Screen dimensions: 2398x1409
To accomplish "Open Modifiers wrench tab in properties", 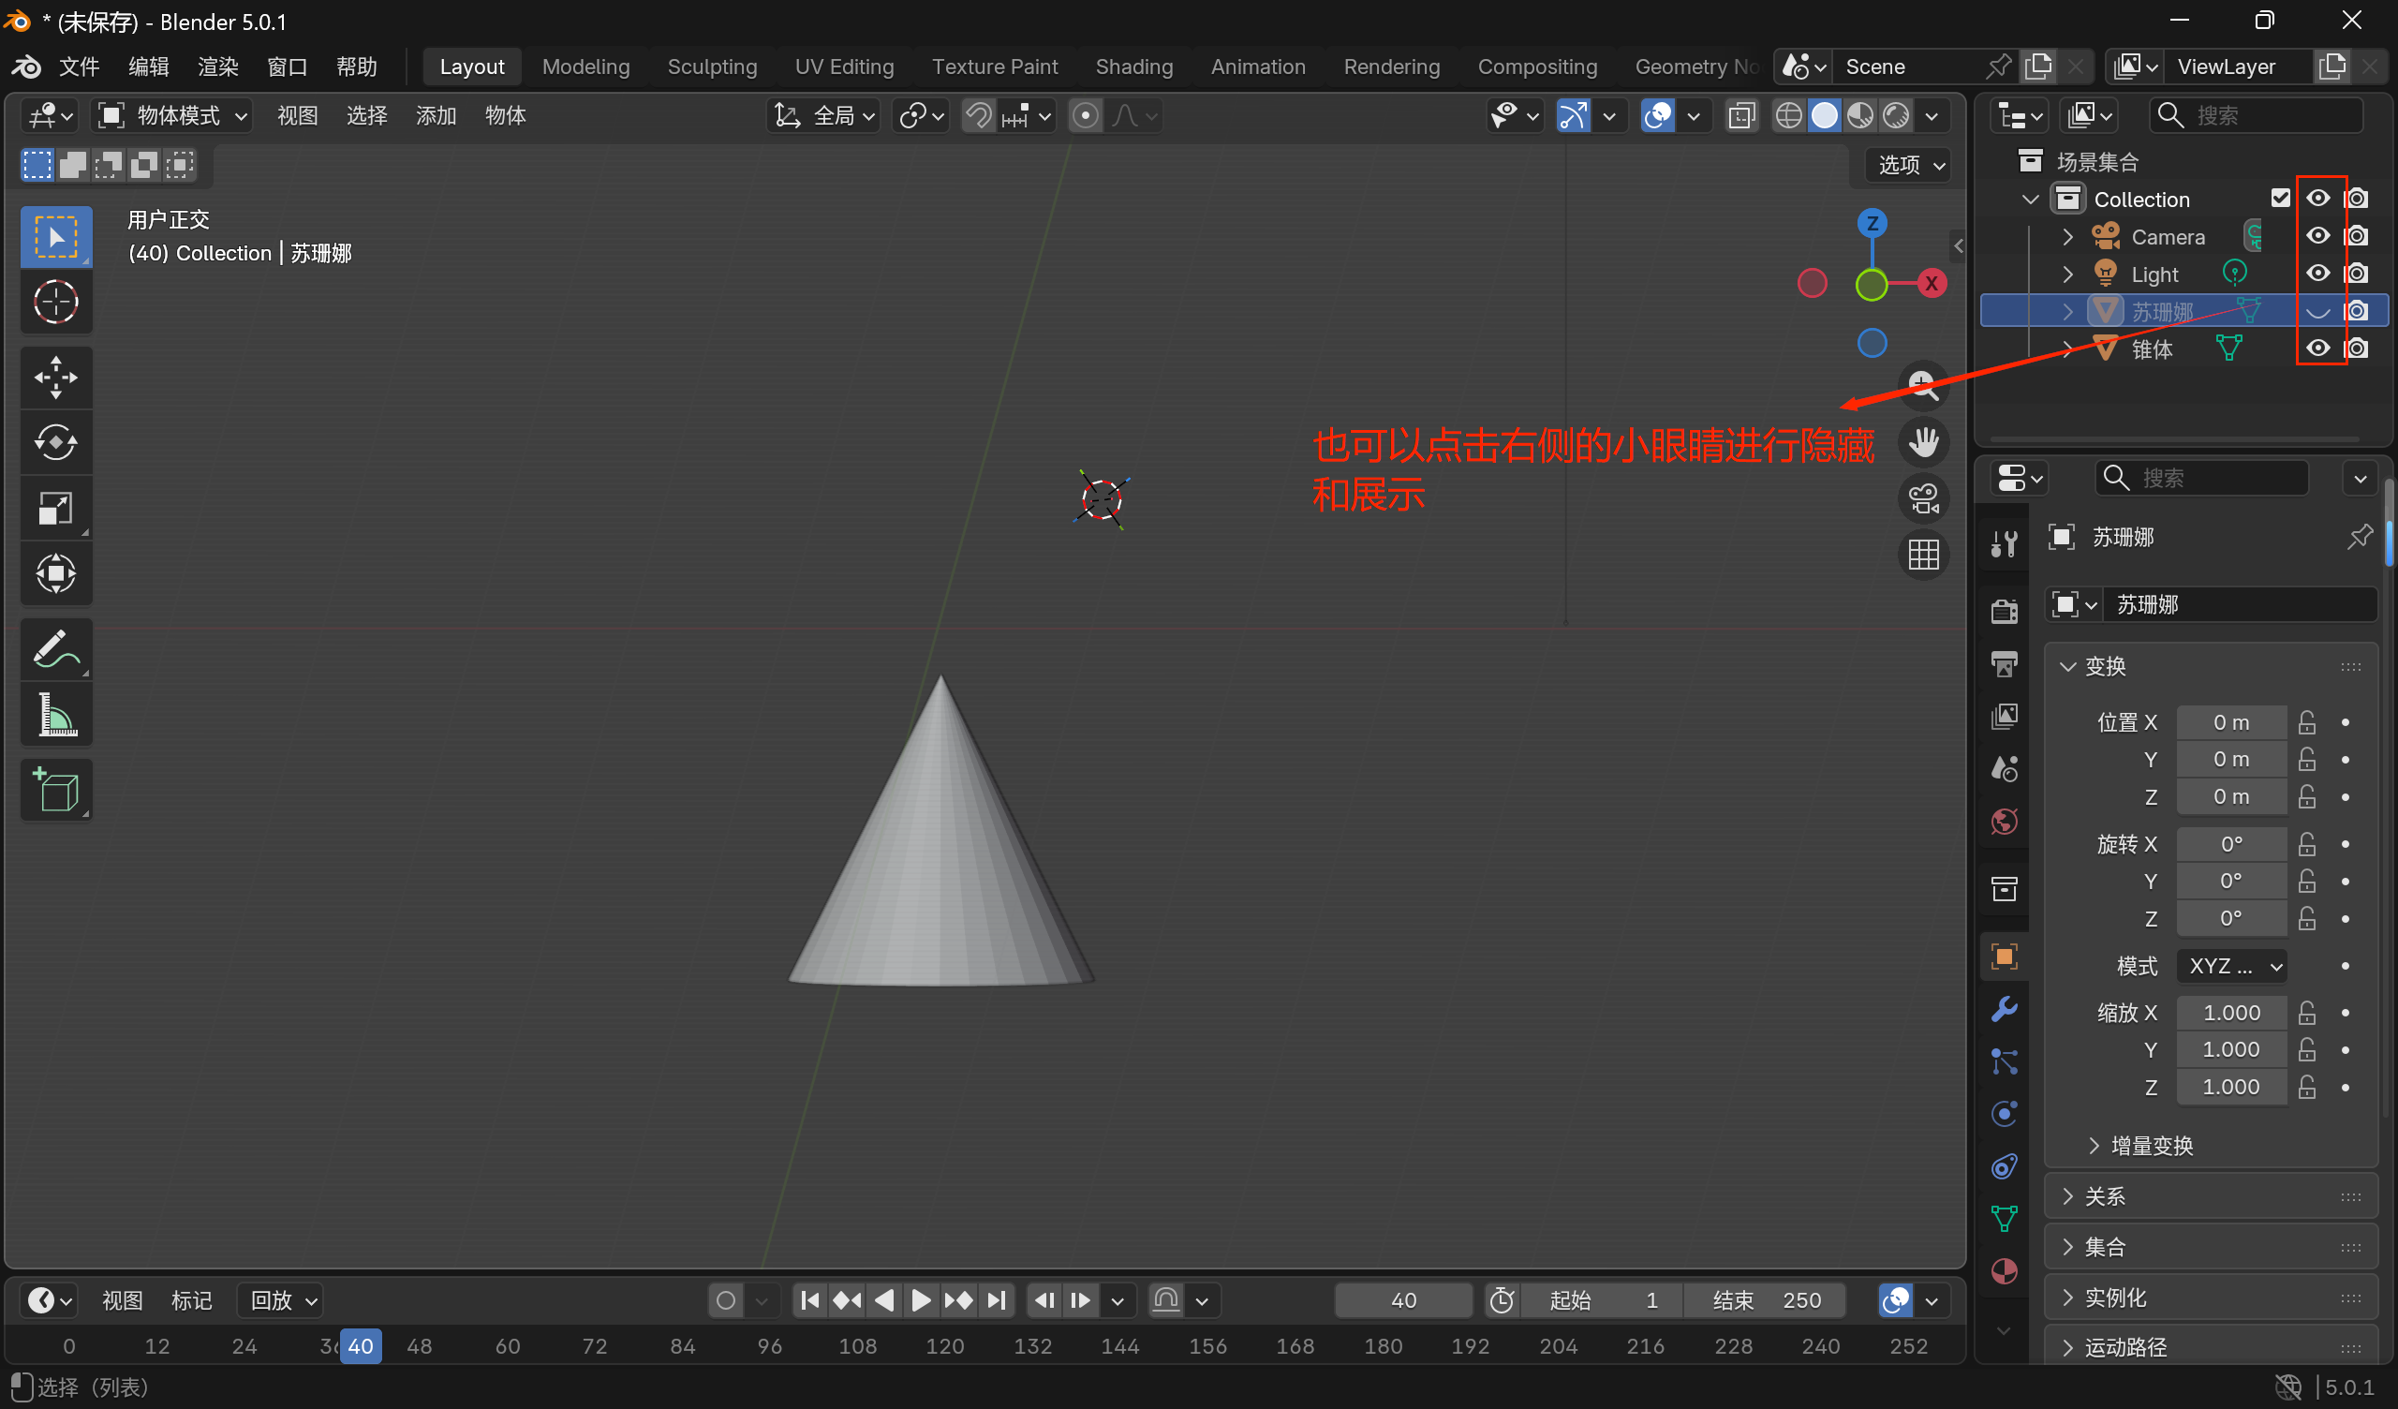I will 2004,1009.
